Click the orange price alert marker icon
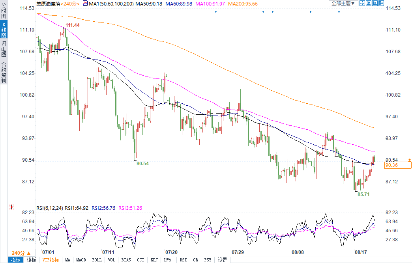 tap(409, 160)
